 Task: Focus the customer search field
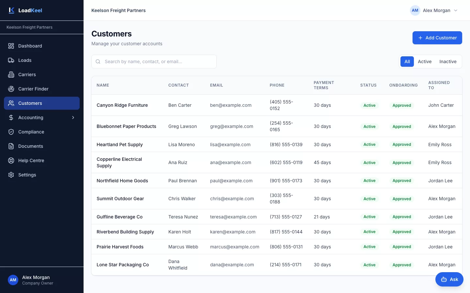tap(154, 62)
